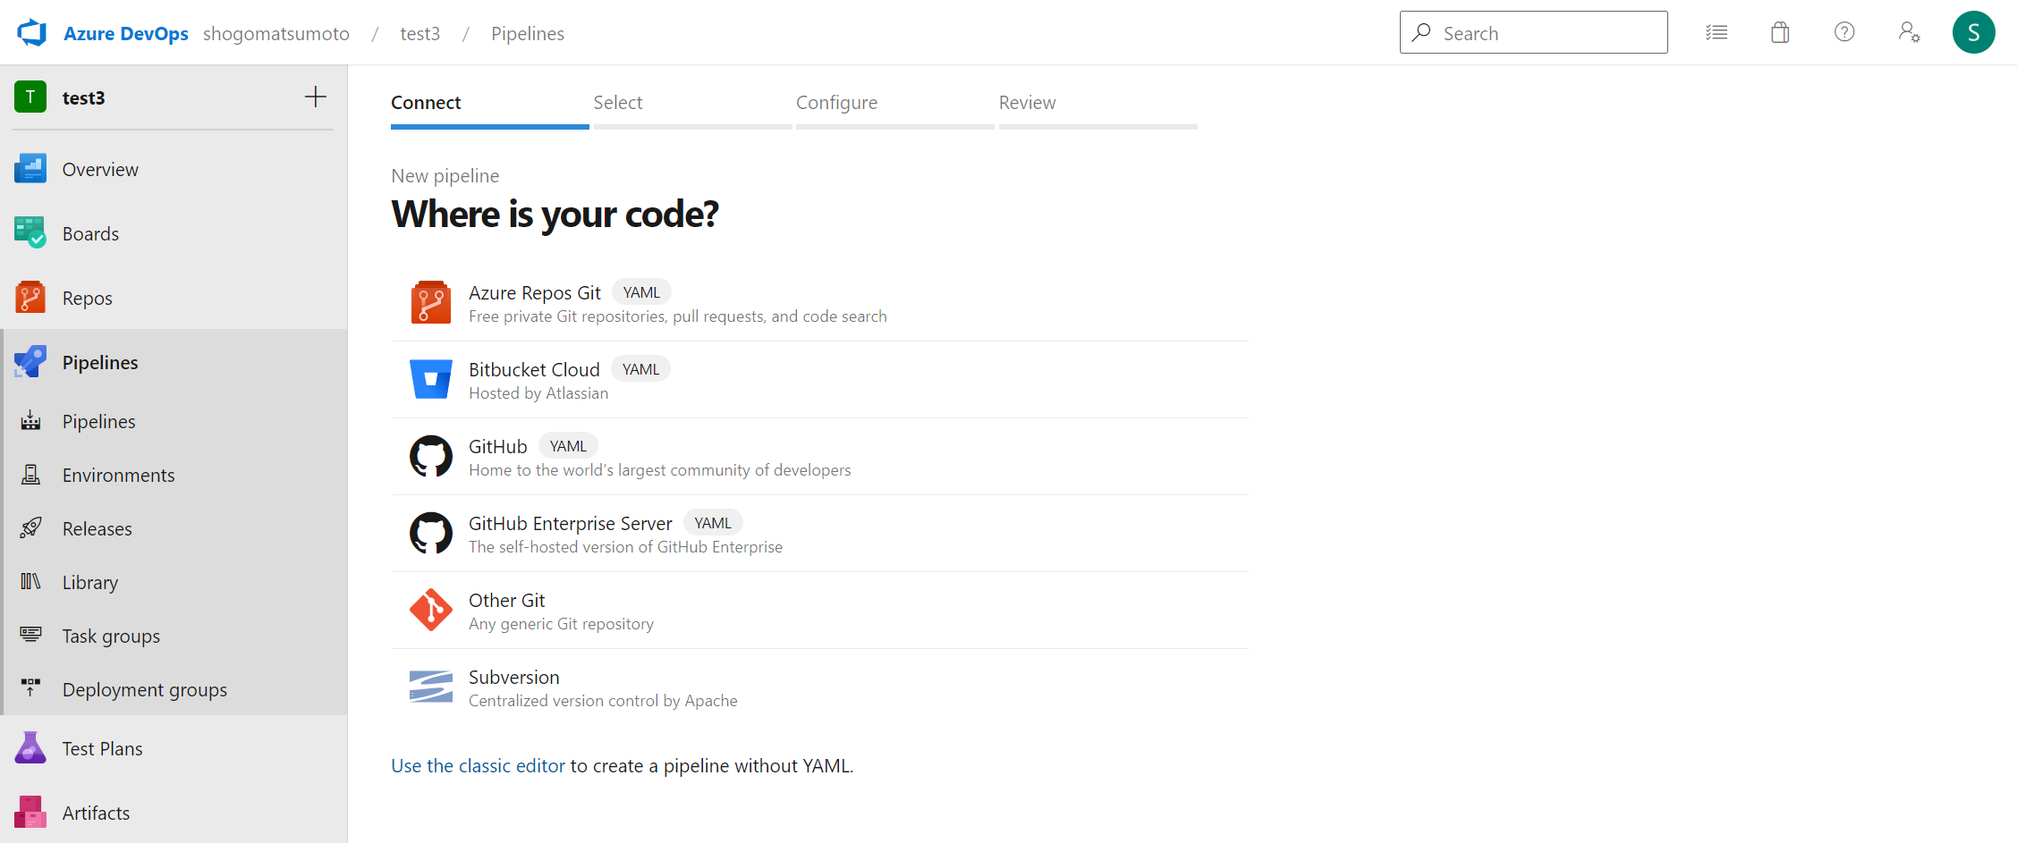Click the Task groups icon
This screenshot has height=843, width=2017.
(30, 635)
